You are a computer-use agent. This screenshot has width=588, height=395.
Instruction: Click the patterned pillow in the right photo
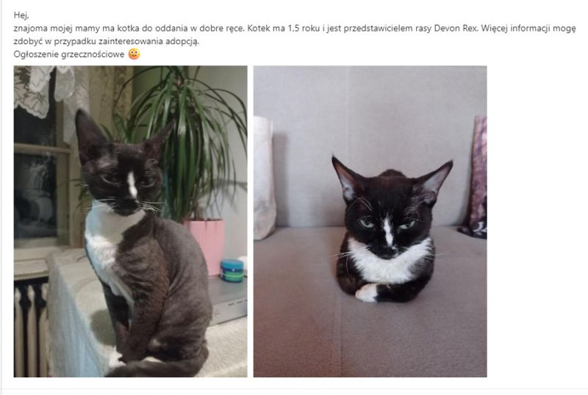[x=476, y=178]
